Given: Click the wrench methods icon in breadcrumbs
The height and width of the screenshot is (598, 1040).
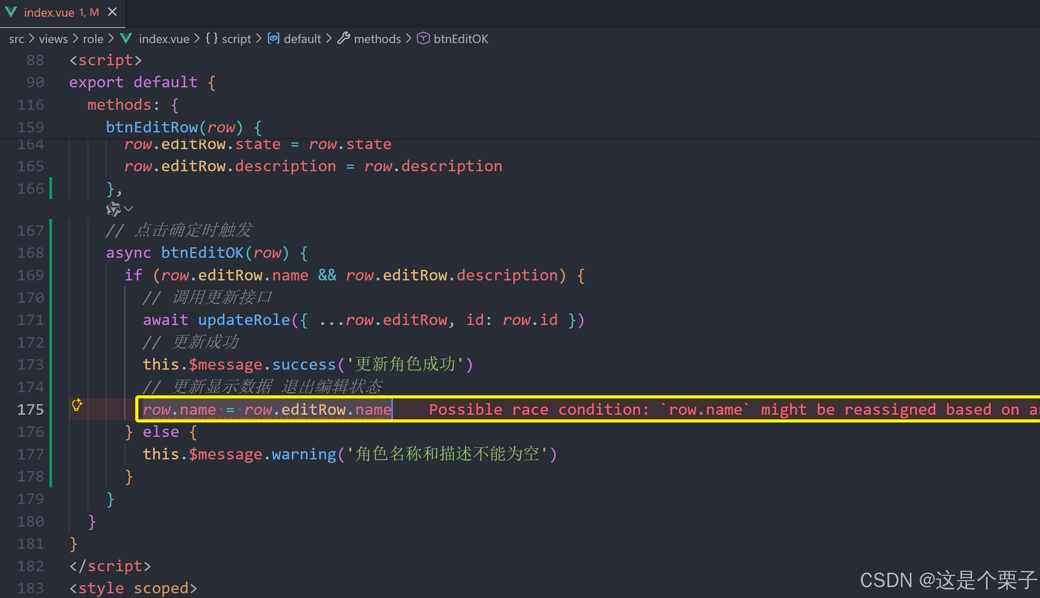Looking at the screenshot, I should [344, 38].
